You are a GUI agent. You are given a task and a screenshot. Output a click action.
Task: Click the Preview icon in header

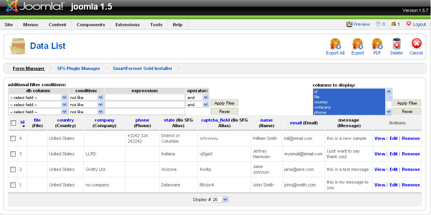click(x=349, y=24)
